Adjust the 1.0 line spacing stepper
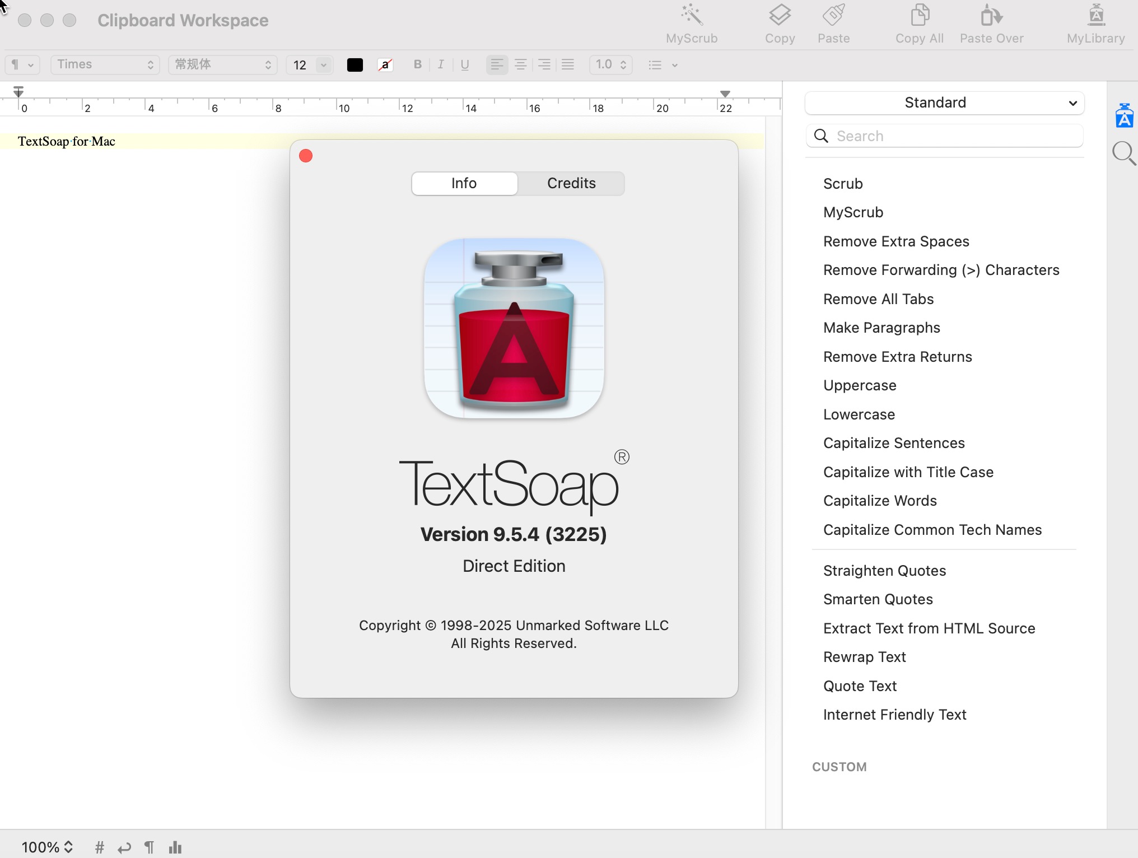The width and height of the screenshot is (1138, 858). pyautogui.click(x=623, y=65)
